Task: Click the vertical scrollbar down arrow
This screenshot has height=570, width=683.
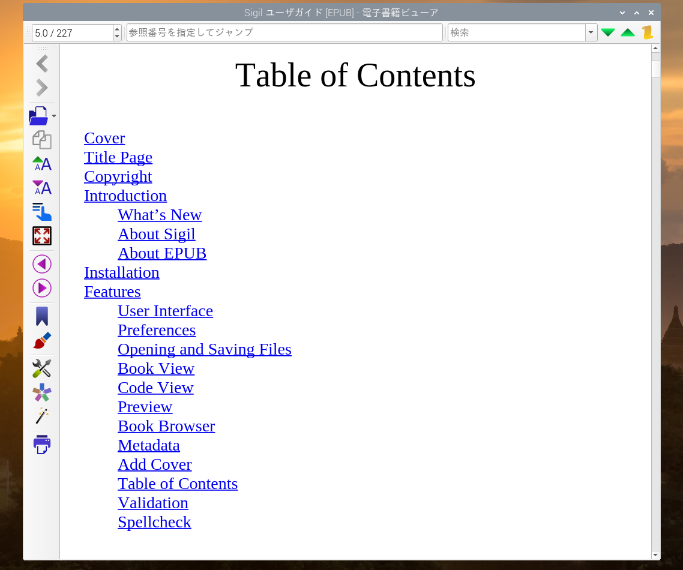Action: tap(655, 555)
